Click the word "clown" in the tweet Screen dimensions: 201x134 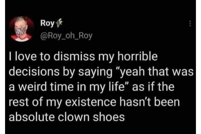74,117
